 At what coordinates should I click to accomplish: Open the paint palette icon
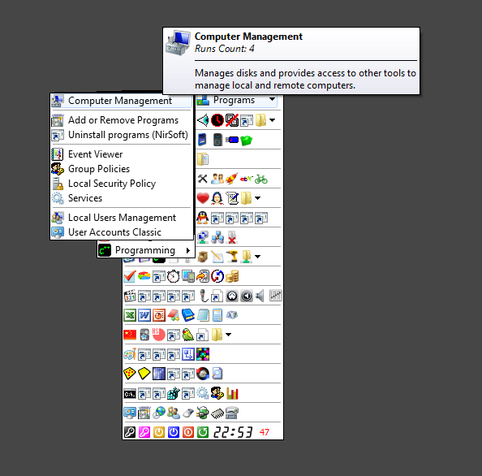coord(130,354)
